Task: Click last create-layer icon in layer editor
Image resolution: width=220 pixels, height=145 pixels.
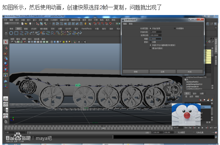Action: coord(212,100)
